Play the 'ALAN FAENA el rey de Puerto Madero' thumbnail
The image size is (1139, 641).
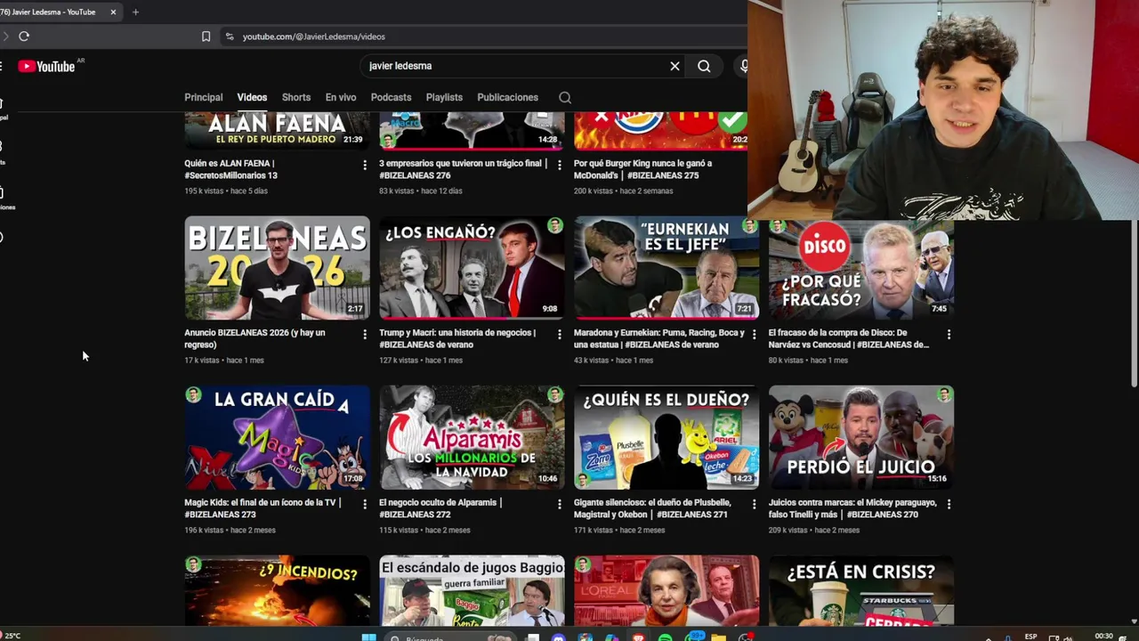tap(277, 131)
